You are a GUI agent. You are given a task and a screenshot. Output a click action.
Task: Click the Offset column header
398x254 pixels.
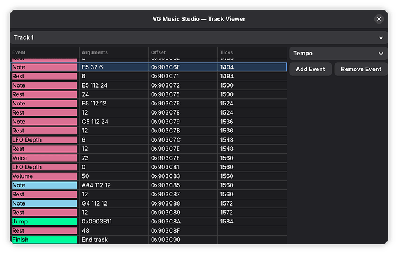pyautogui.click(x=183, y=52)
